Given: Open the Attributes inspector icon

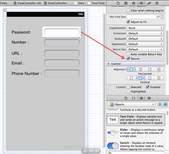Looking at the screenshot, I should click(141, 3).
